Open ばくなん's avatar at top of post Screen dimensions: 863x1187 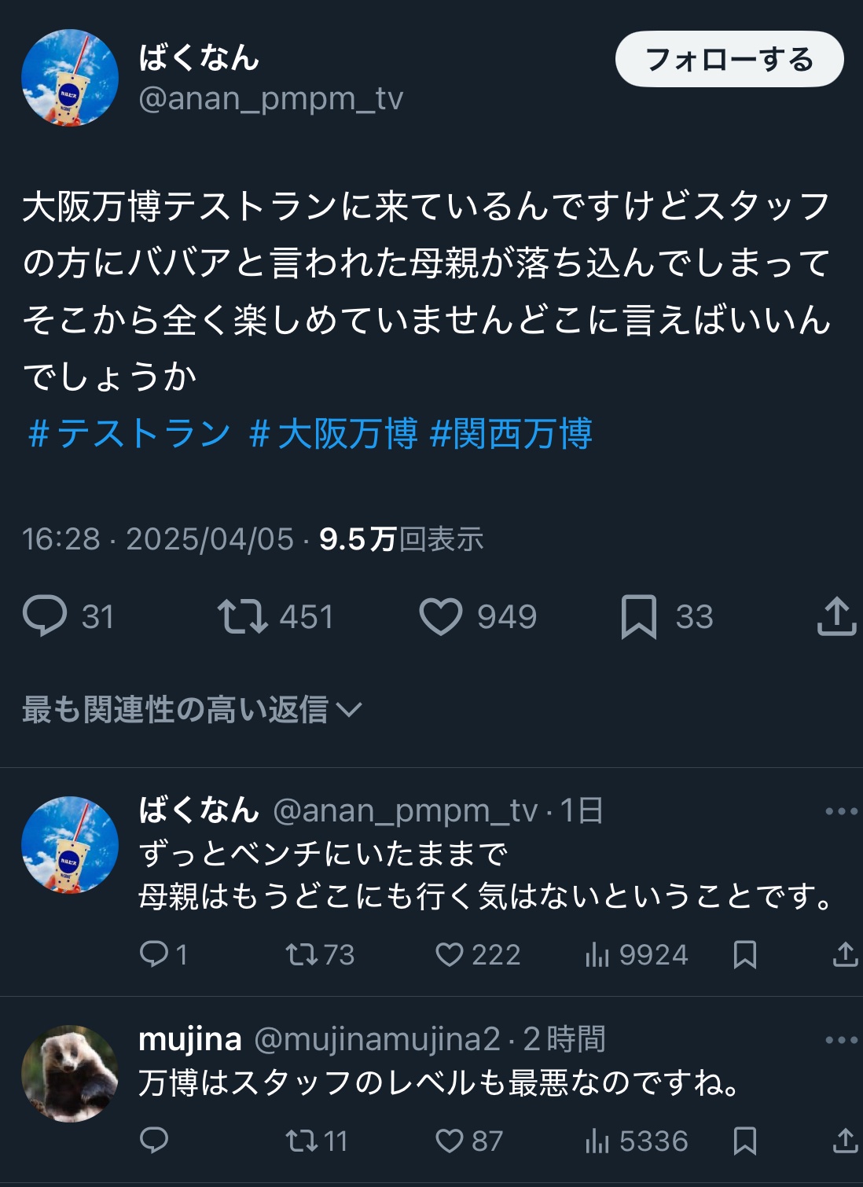coord(70,78)
